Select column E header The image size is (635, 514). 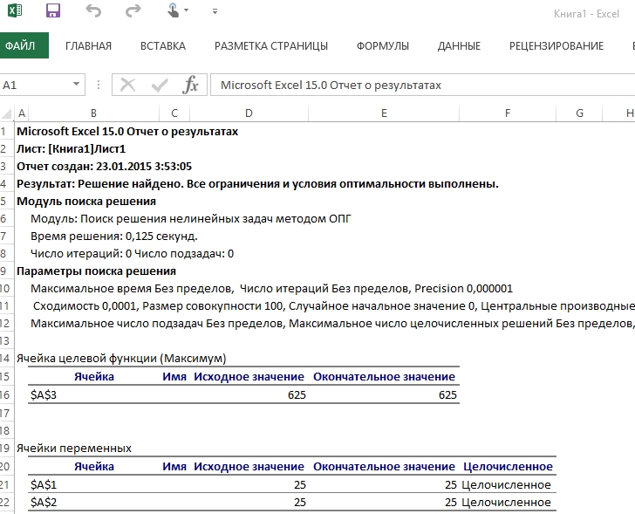pyautogui.click(x=384, y=113)
